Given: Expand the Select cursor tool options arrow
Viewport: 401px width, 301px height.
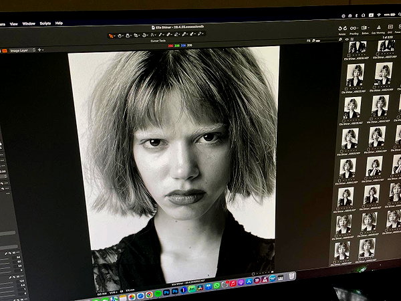Looking at the screenshot, I should point(114,36).
